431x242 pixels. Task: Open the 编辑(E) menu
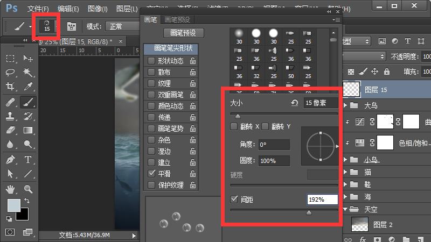68,9
